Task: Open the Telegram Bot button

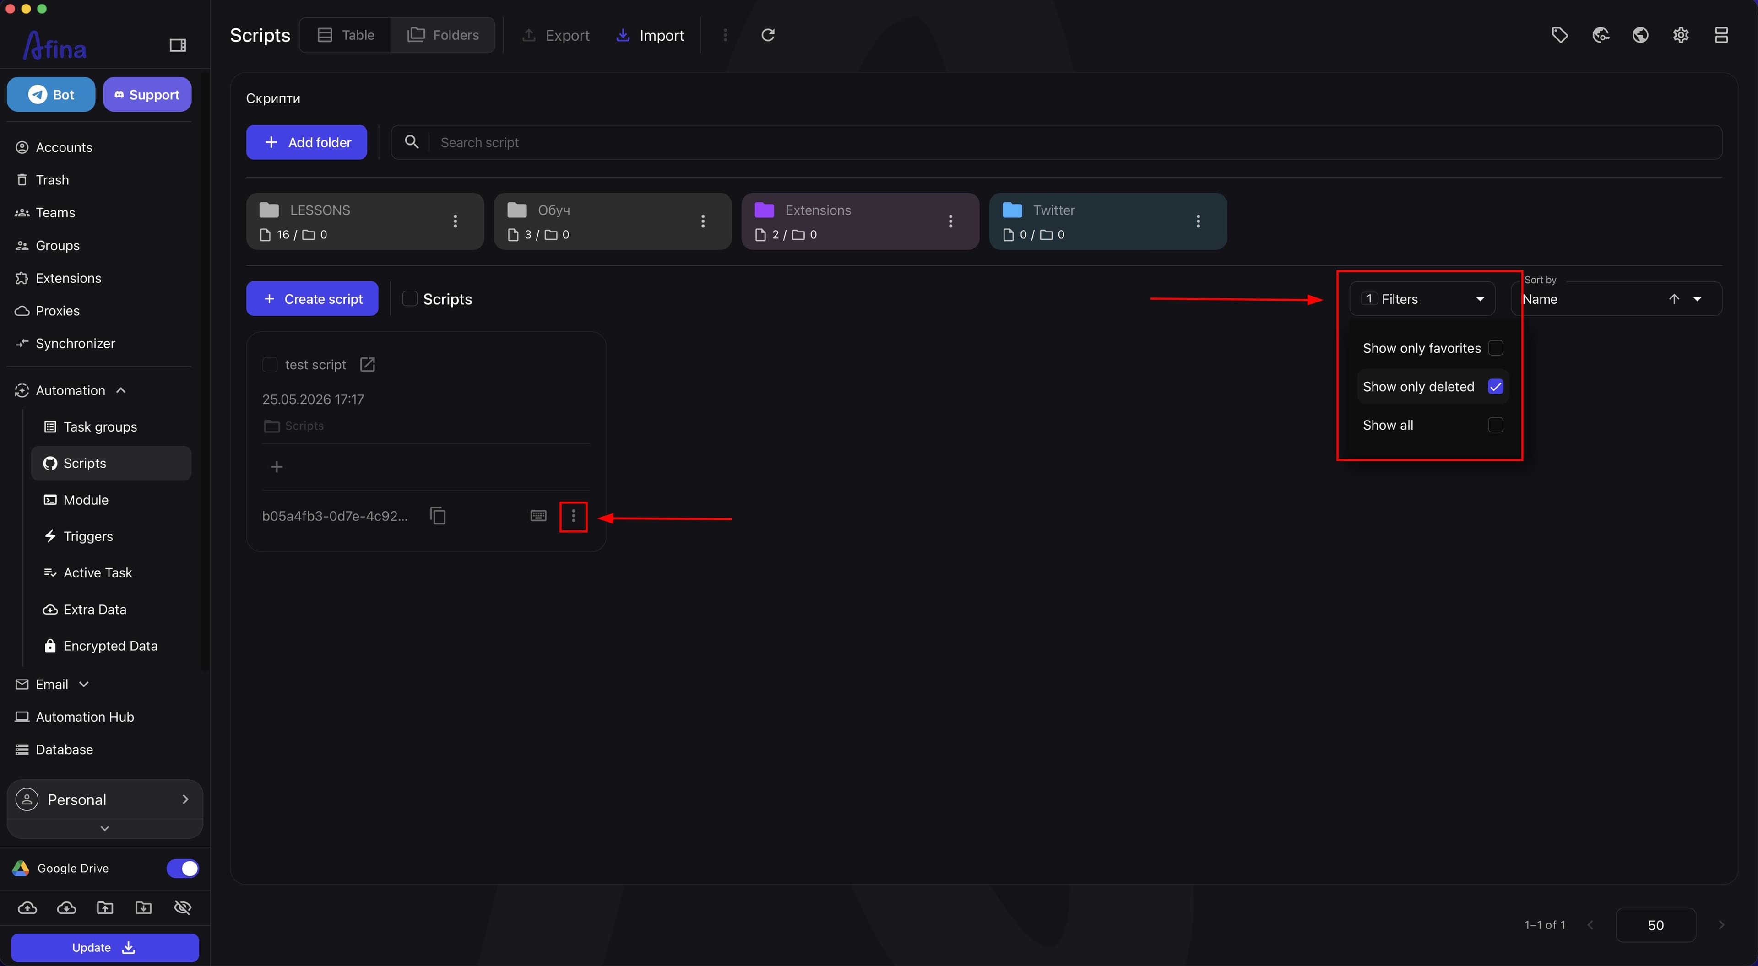Action: [51, 94]
